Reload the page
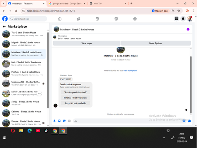 tap(16, 11)
